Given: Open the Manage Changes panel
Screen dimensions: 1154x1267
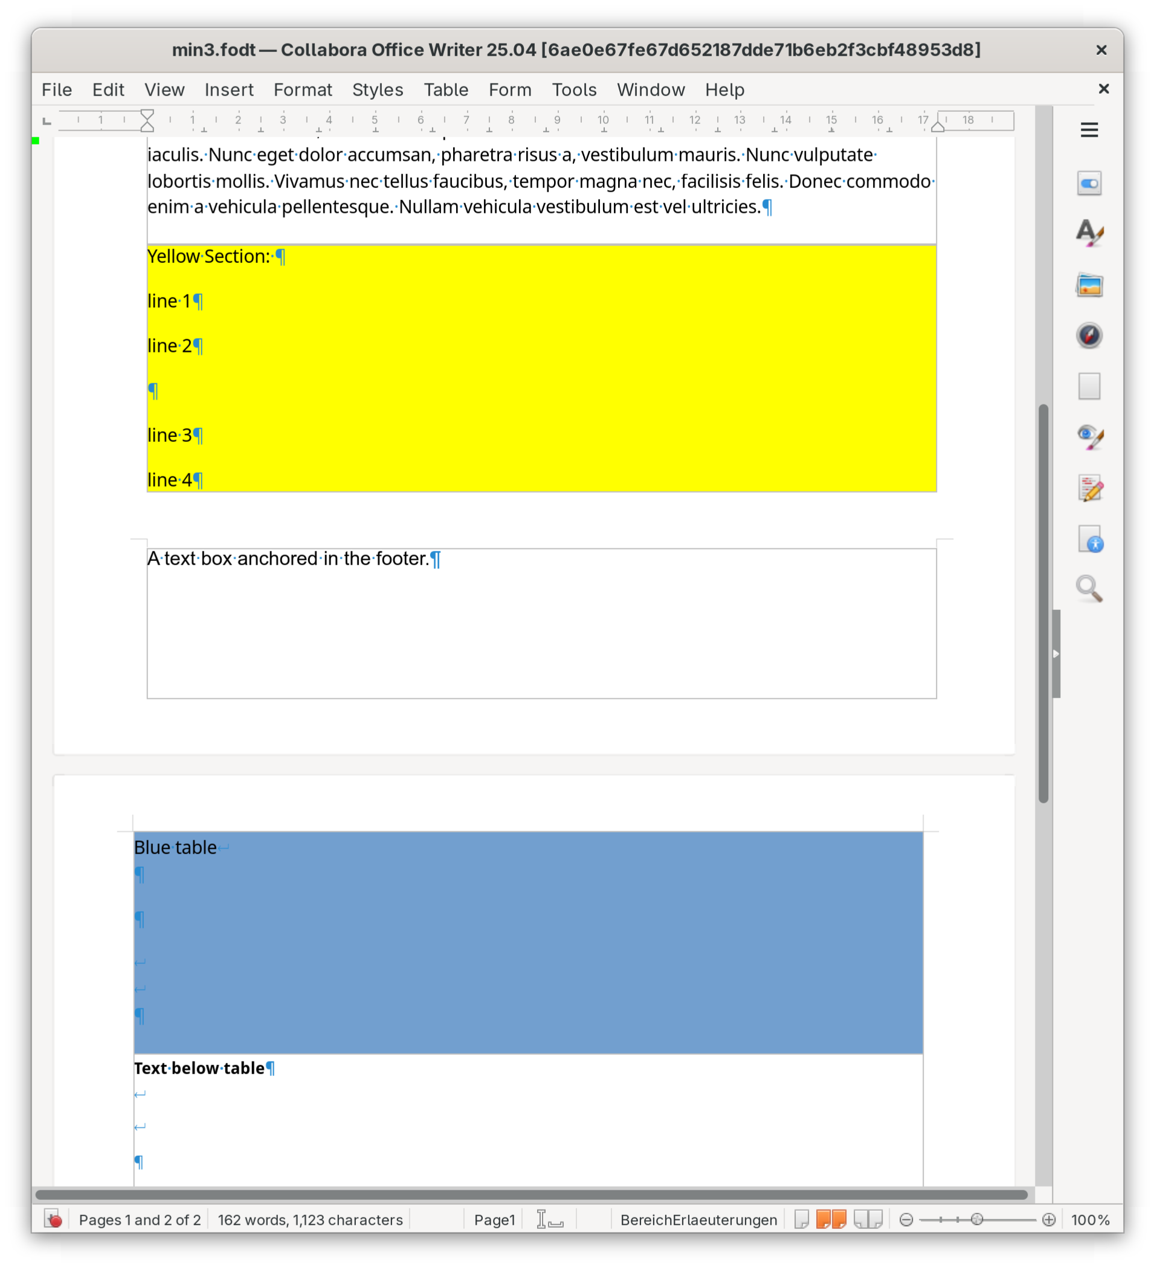Looking at the screenshot, I should click(1089, 488).
